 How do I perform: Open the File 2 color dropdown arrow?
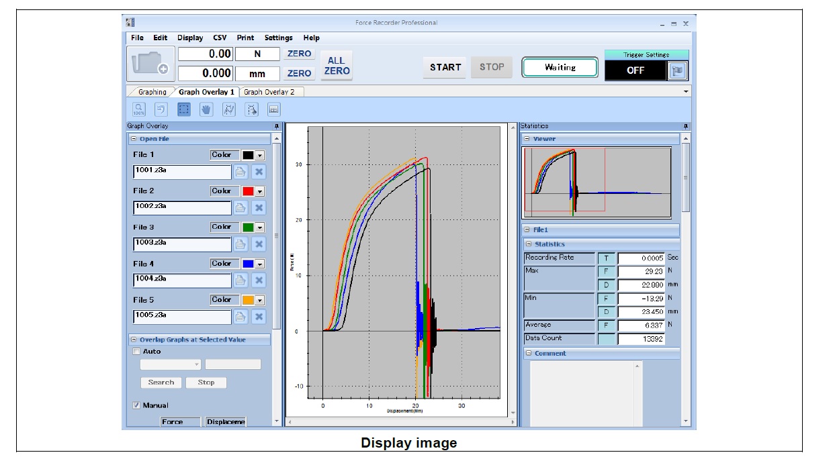tap(259, 191)
